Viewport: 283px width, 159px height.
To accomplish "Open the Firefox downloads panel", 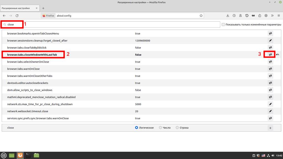I will [228, 16].
